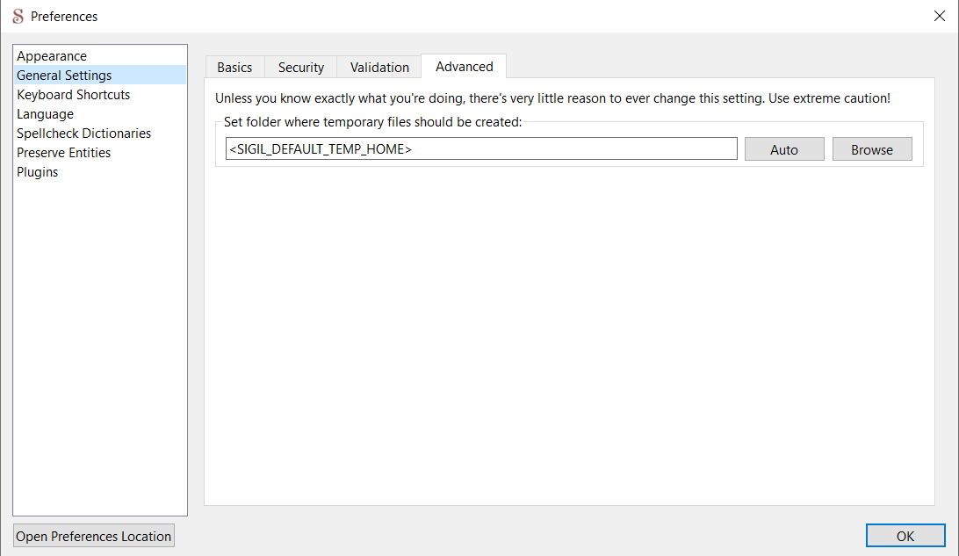Screen dimensions: 959x556
Task: Select Preserve Entities in sidebar list
Action: pyautogui.click(x=63, y=153)
